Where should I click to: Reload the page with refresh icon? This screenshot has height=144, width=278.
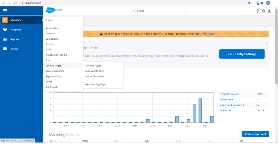[x=15, y=3]
